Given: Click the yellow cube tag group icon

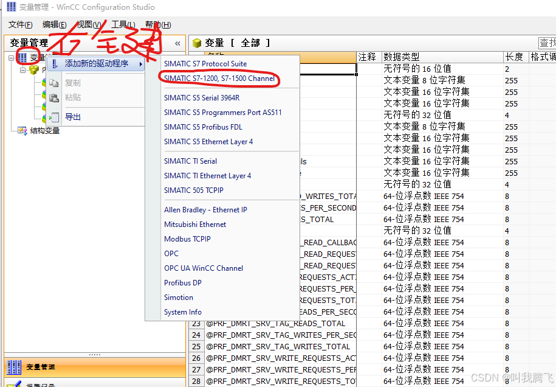Looking at the screenshot, I should [x=34, y=69].
